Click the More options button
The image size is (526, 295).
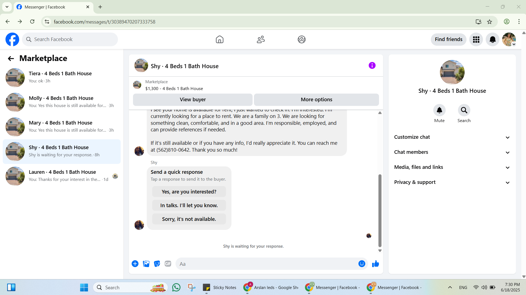tap(316, 100)
